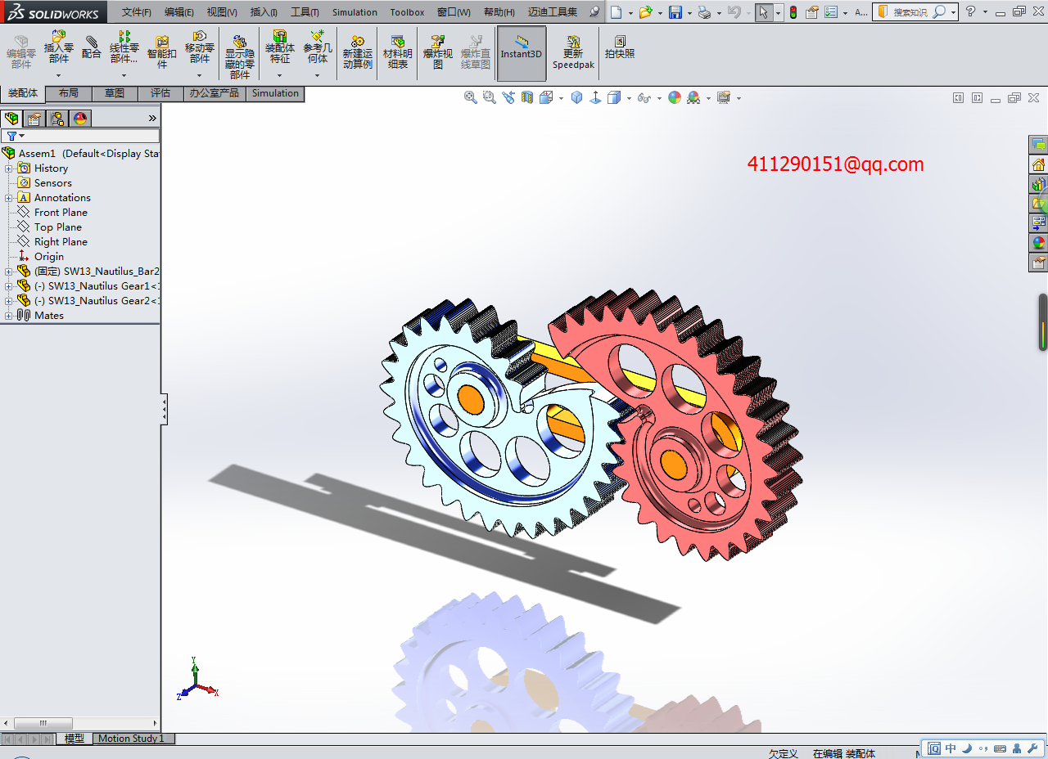Toggle the Select cursor tool
Viewport: 1048px width, 759px height.
[x=763, y=12]
